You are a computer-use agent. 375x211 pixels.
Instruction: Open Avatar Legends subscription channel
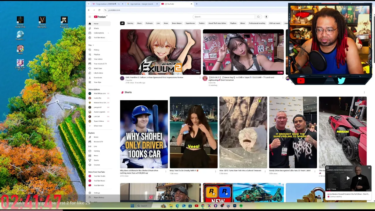tap(99, 112)
